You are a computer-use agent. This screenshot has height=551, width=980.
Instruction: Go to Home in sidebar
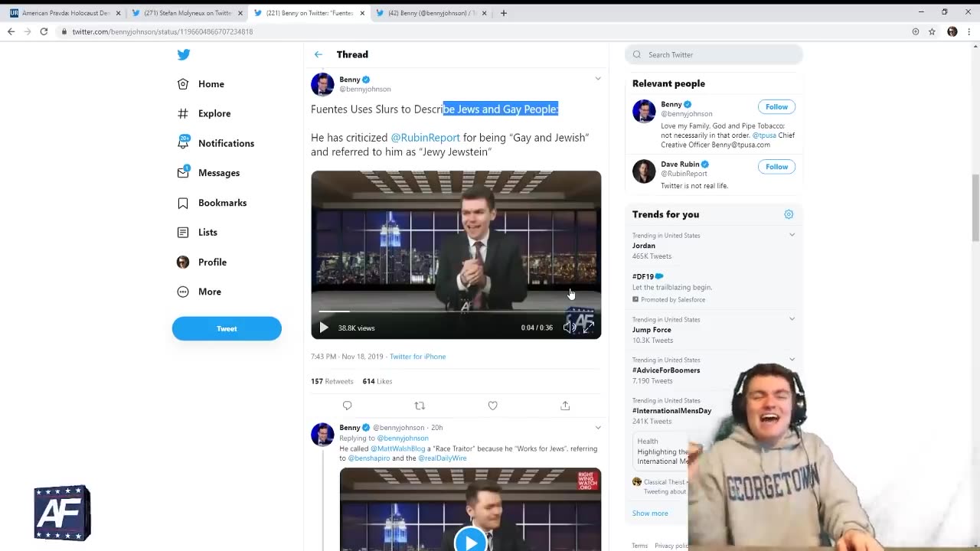click(x=201, y=84)
